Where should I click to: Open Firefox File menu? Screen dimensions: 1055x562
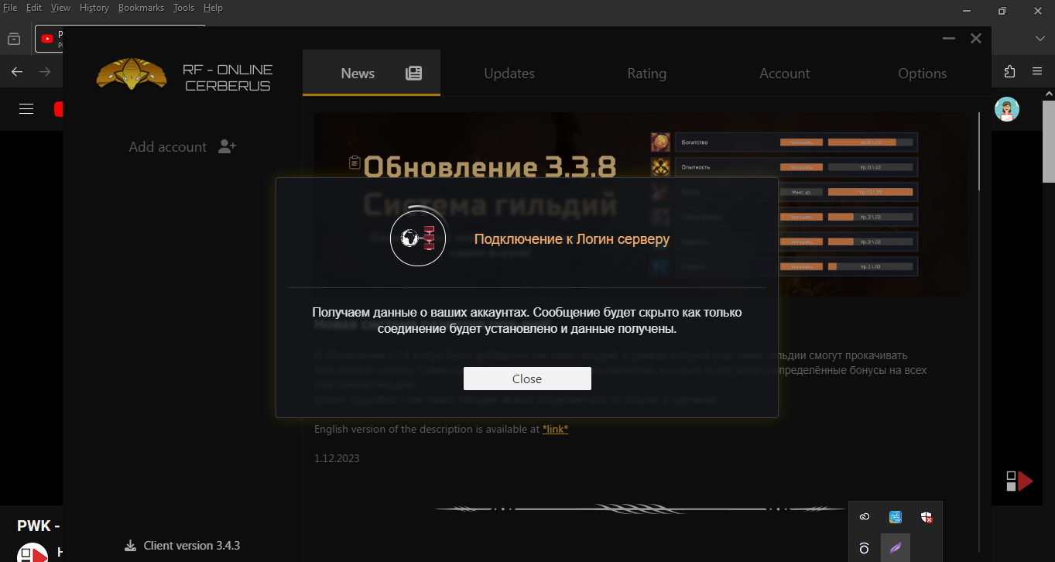[x=10, y=8]
